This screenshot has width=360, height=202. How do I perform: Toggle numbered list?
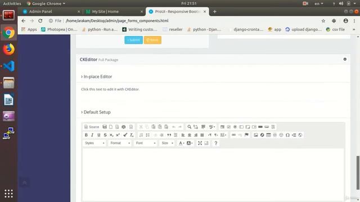click(141, 135)
